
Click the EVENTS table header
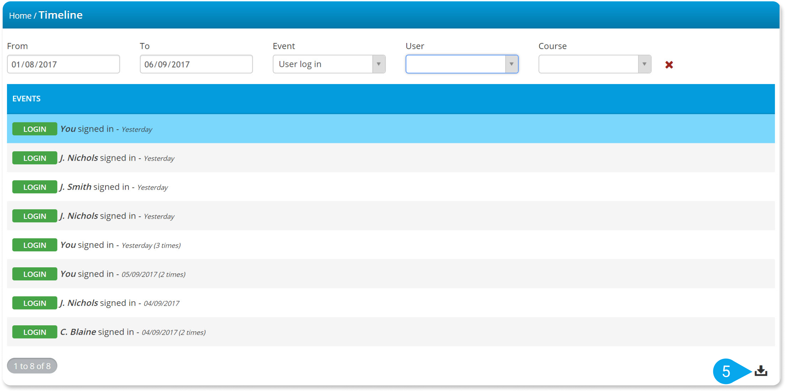391,99
